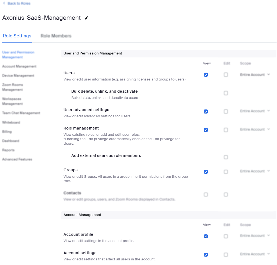Go to Advanced Features in sidebar
Screen dimensions: 277x265
17,159
